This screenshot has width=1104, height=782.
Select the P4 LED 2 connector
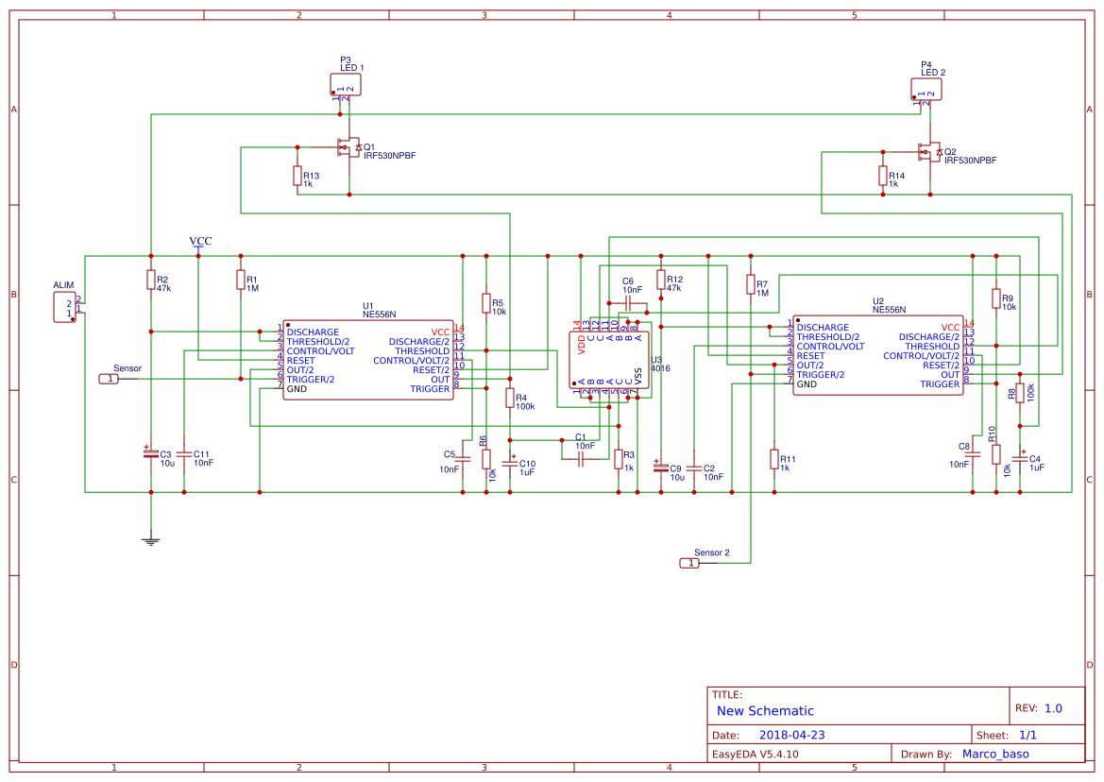(x=926, y=90)
